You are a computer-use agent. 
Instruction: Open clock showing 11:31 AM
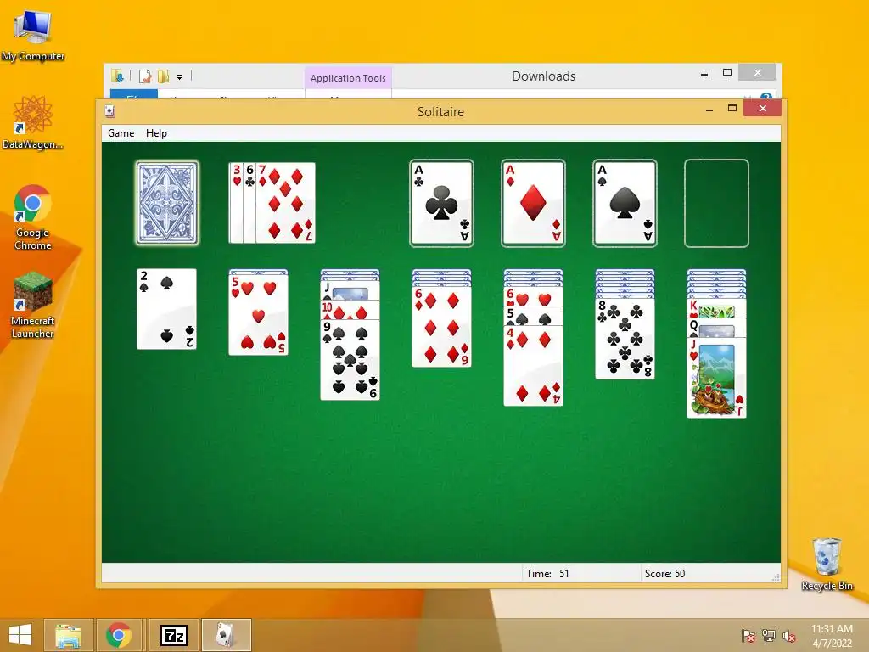(832, 635)
